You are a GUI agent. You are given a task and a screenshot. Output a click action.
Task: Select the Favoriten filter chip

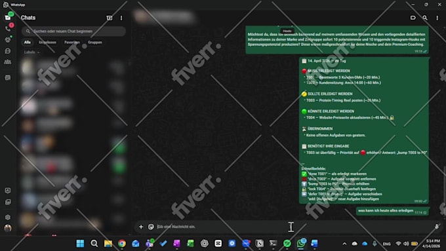pos(72,43)
